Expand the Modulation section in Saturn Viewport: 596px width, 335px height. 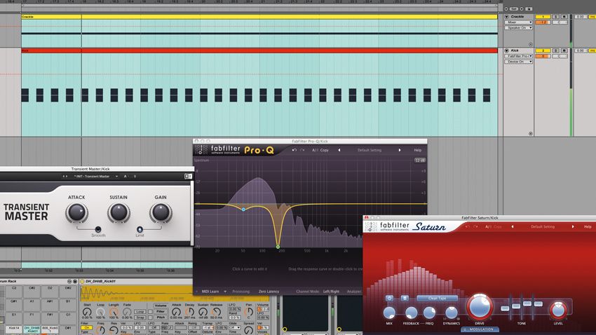click(x=480, y=329)
